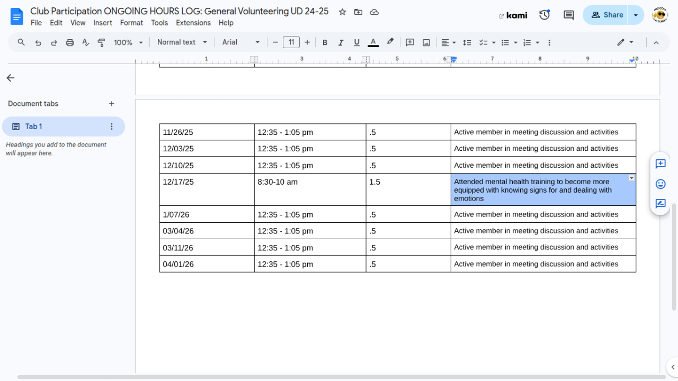This screenshot has height=381, width=678.
Task: Open the Insert menu
Action: click(x=102, y=23)
